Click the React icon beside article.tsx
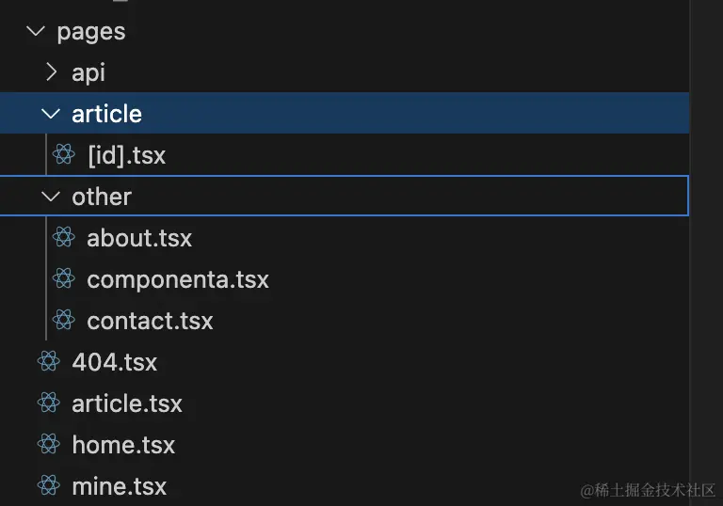Image resolution: width=723 pixels, height=506 pixels. click(49, 403)
